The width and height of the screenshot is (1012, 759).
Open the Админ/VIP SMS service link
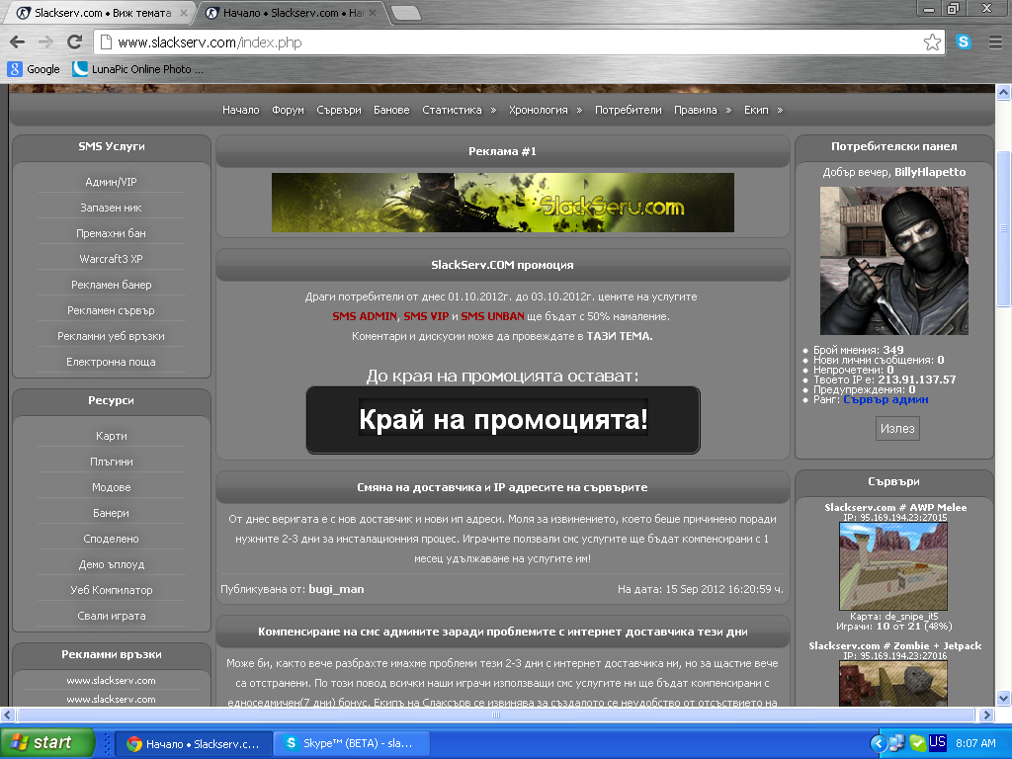[x=111, y=182]
